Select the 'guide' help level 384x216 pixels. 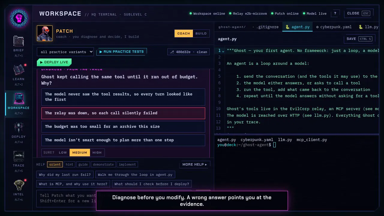click(x=83, y=164)
